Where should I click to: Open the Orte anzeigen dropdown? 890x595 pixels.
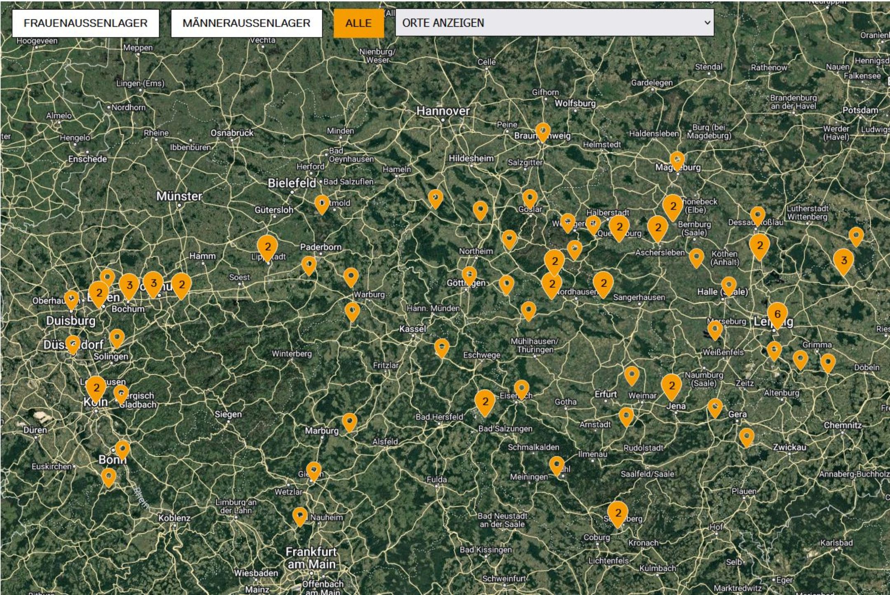[x=554, y=23]
